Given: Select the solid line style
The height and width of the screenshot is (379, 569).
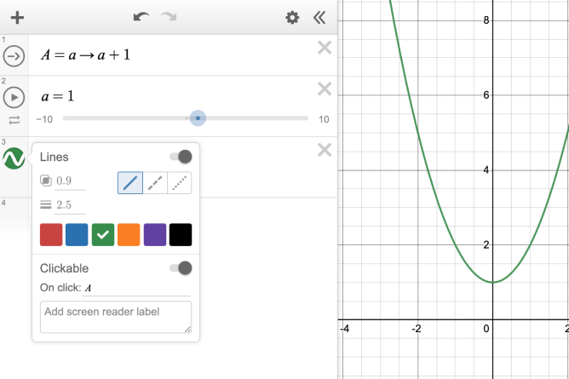Looking at the screenshot, I should click(130, 182).
